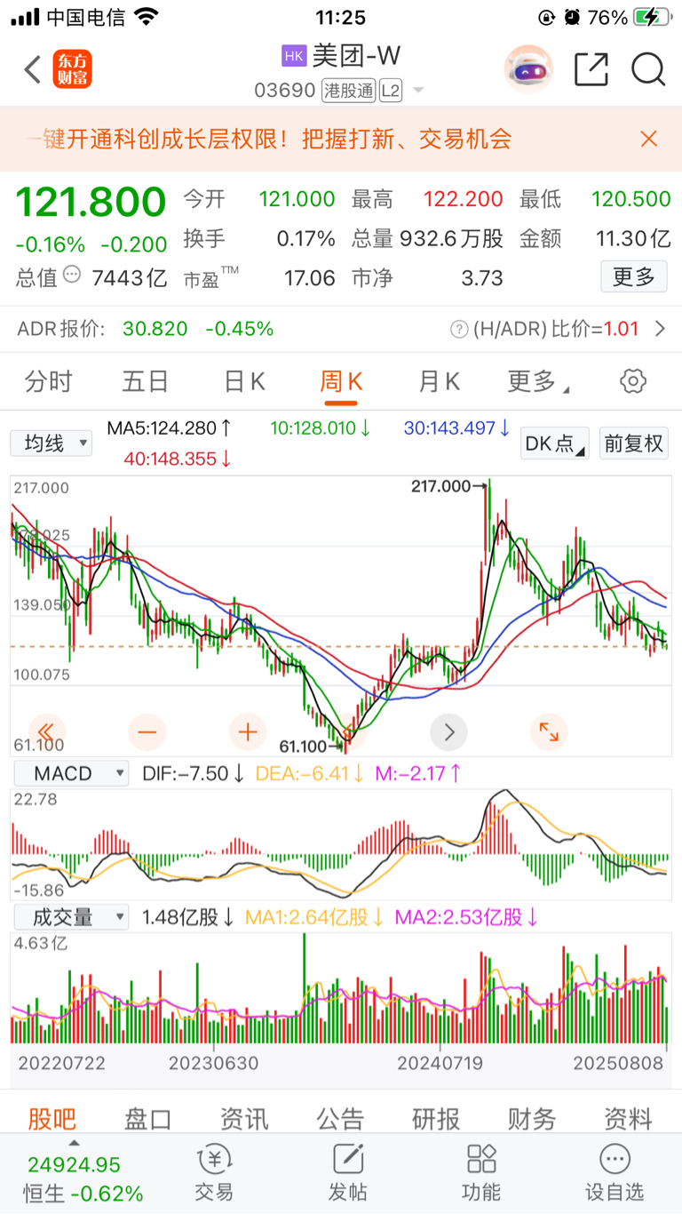Select the 股吧 bottom tab
This screenshot has height=1214, width=682.
point(52,1118)
